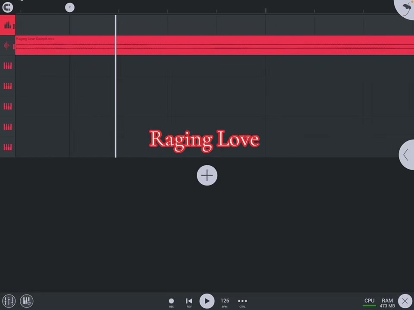Open the CTRL three-dots menu
This screenshot has width=414, height=310.
pyautogui.click(x=242, y=302)
